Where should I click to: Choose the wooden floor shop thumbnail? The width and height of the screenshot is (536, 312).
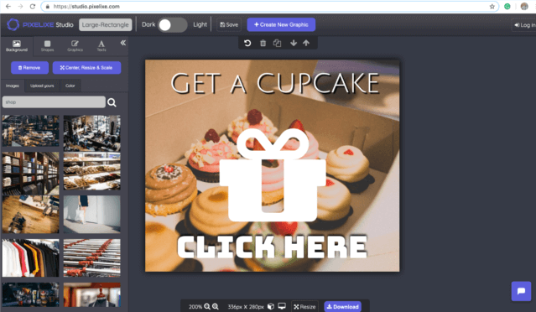point(30,214)
